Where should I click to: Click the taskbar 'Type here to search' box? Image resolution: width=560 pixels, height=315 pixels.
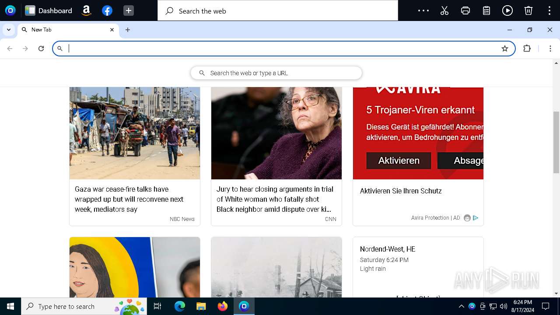(x=84, y=306)
